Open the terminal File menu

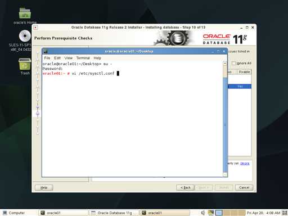47,58
